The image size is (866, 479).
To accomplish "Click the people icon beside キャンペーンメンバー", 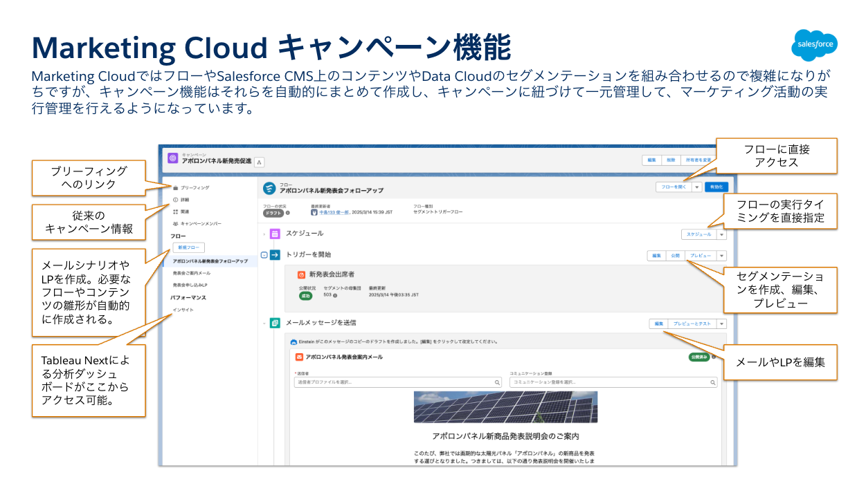I will pos(175,224).
